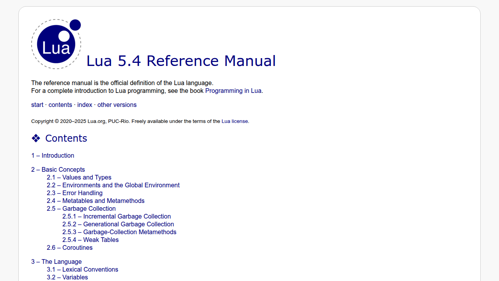Open 3.1 – Lexical Conventions

click(82, 269)
